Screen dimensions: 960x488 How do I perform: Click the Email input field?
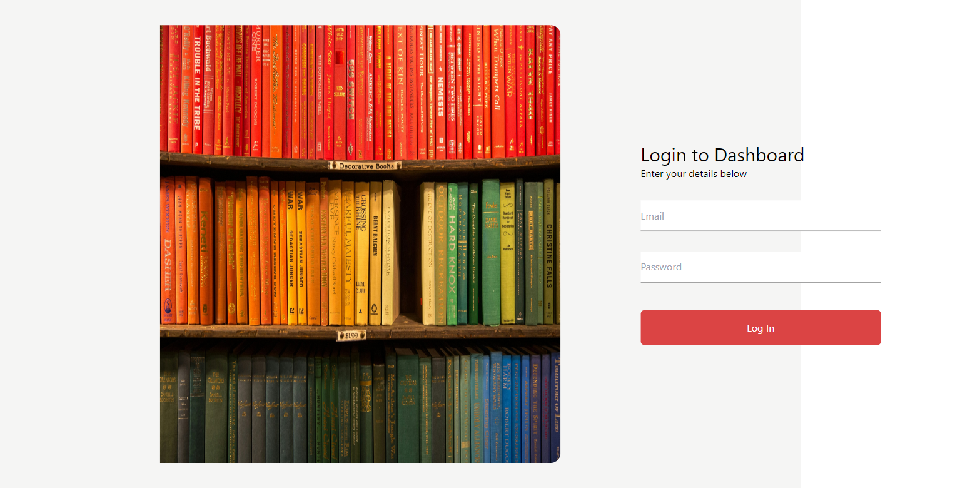(x=760, y=216)
